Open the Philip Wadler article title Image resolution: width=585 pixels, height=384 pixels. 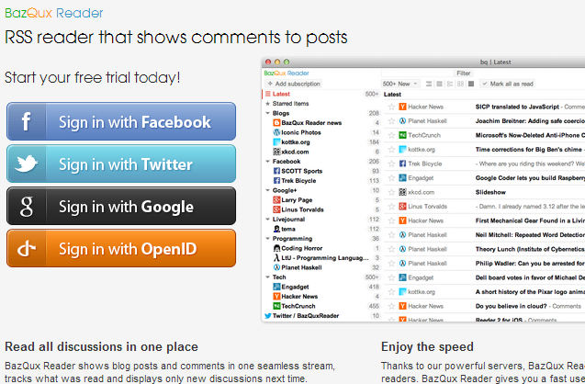530,264
